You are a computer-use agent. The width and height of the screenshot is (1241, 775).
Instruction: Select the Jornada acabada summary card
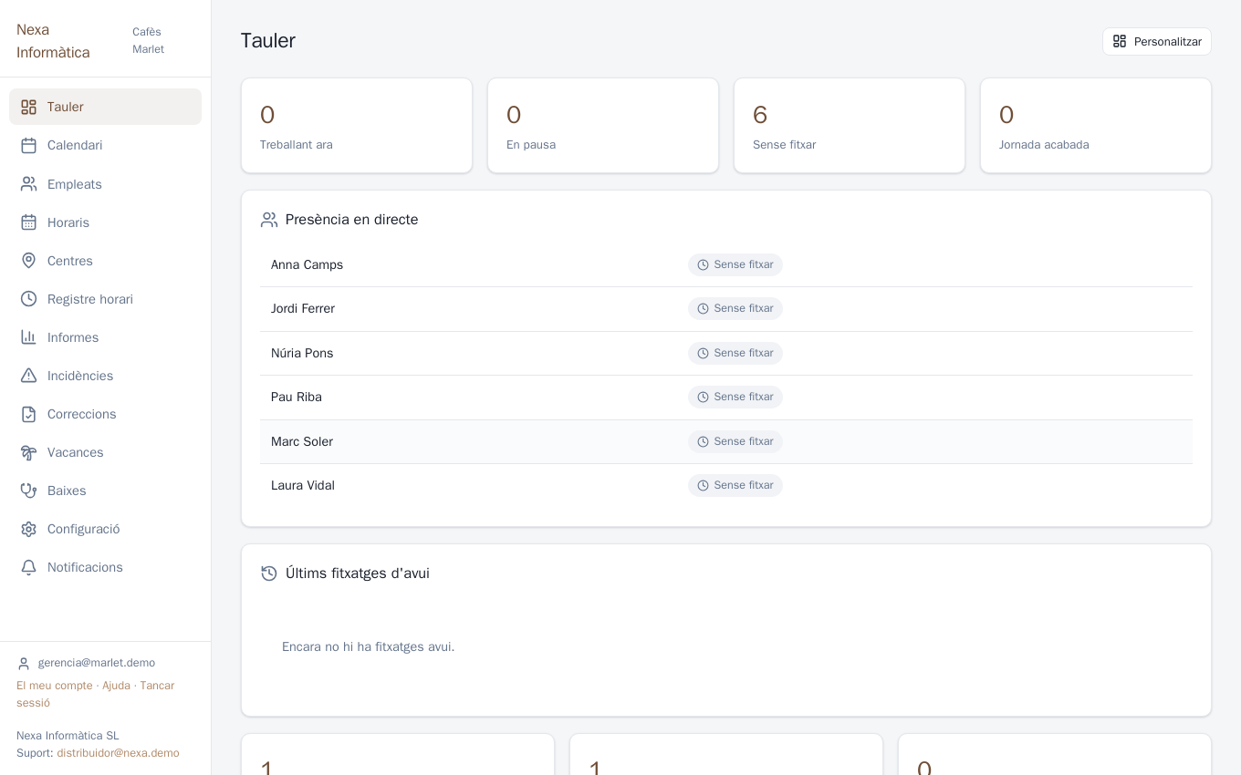pos(1096,126)
